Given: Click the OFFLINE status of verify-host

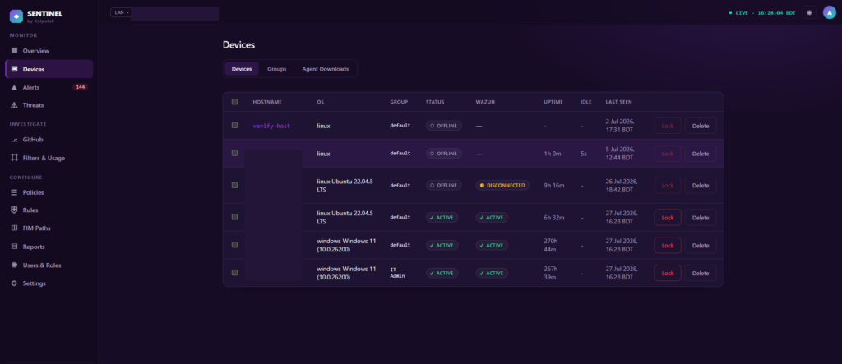Looking at the screenshot, I should (443, 126).
